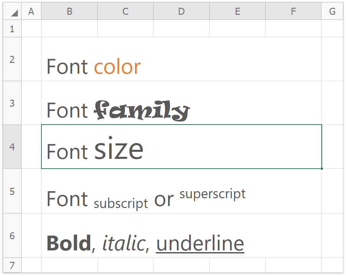Select row 6 header

(x=12, y=236)
